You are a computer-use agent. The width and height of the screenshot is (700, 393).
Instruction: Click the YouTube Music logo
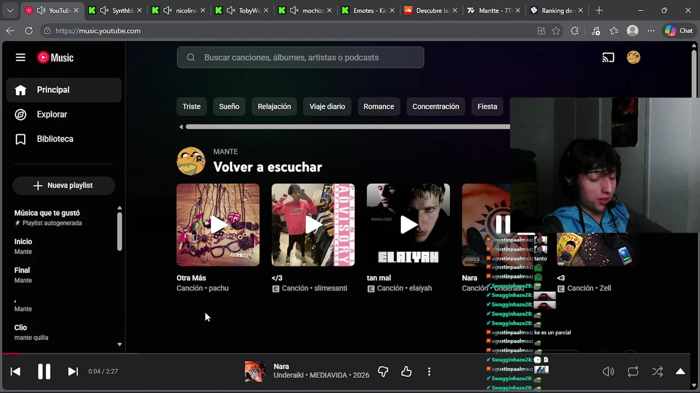click(55, 57)
